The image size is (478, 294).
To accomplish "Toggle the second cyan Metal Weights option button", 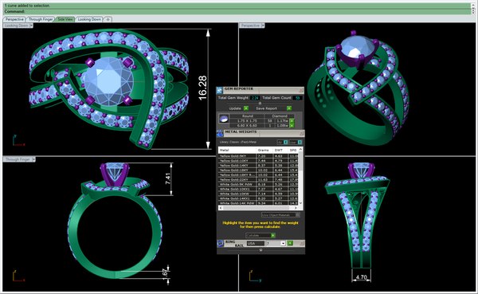I will pos(300,142).
